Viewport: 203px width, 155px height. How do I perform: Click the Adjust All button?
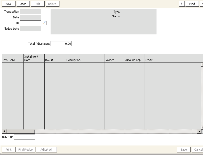46,150
